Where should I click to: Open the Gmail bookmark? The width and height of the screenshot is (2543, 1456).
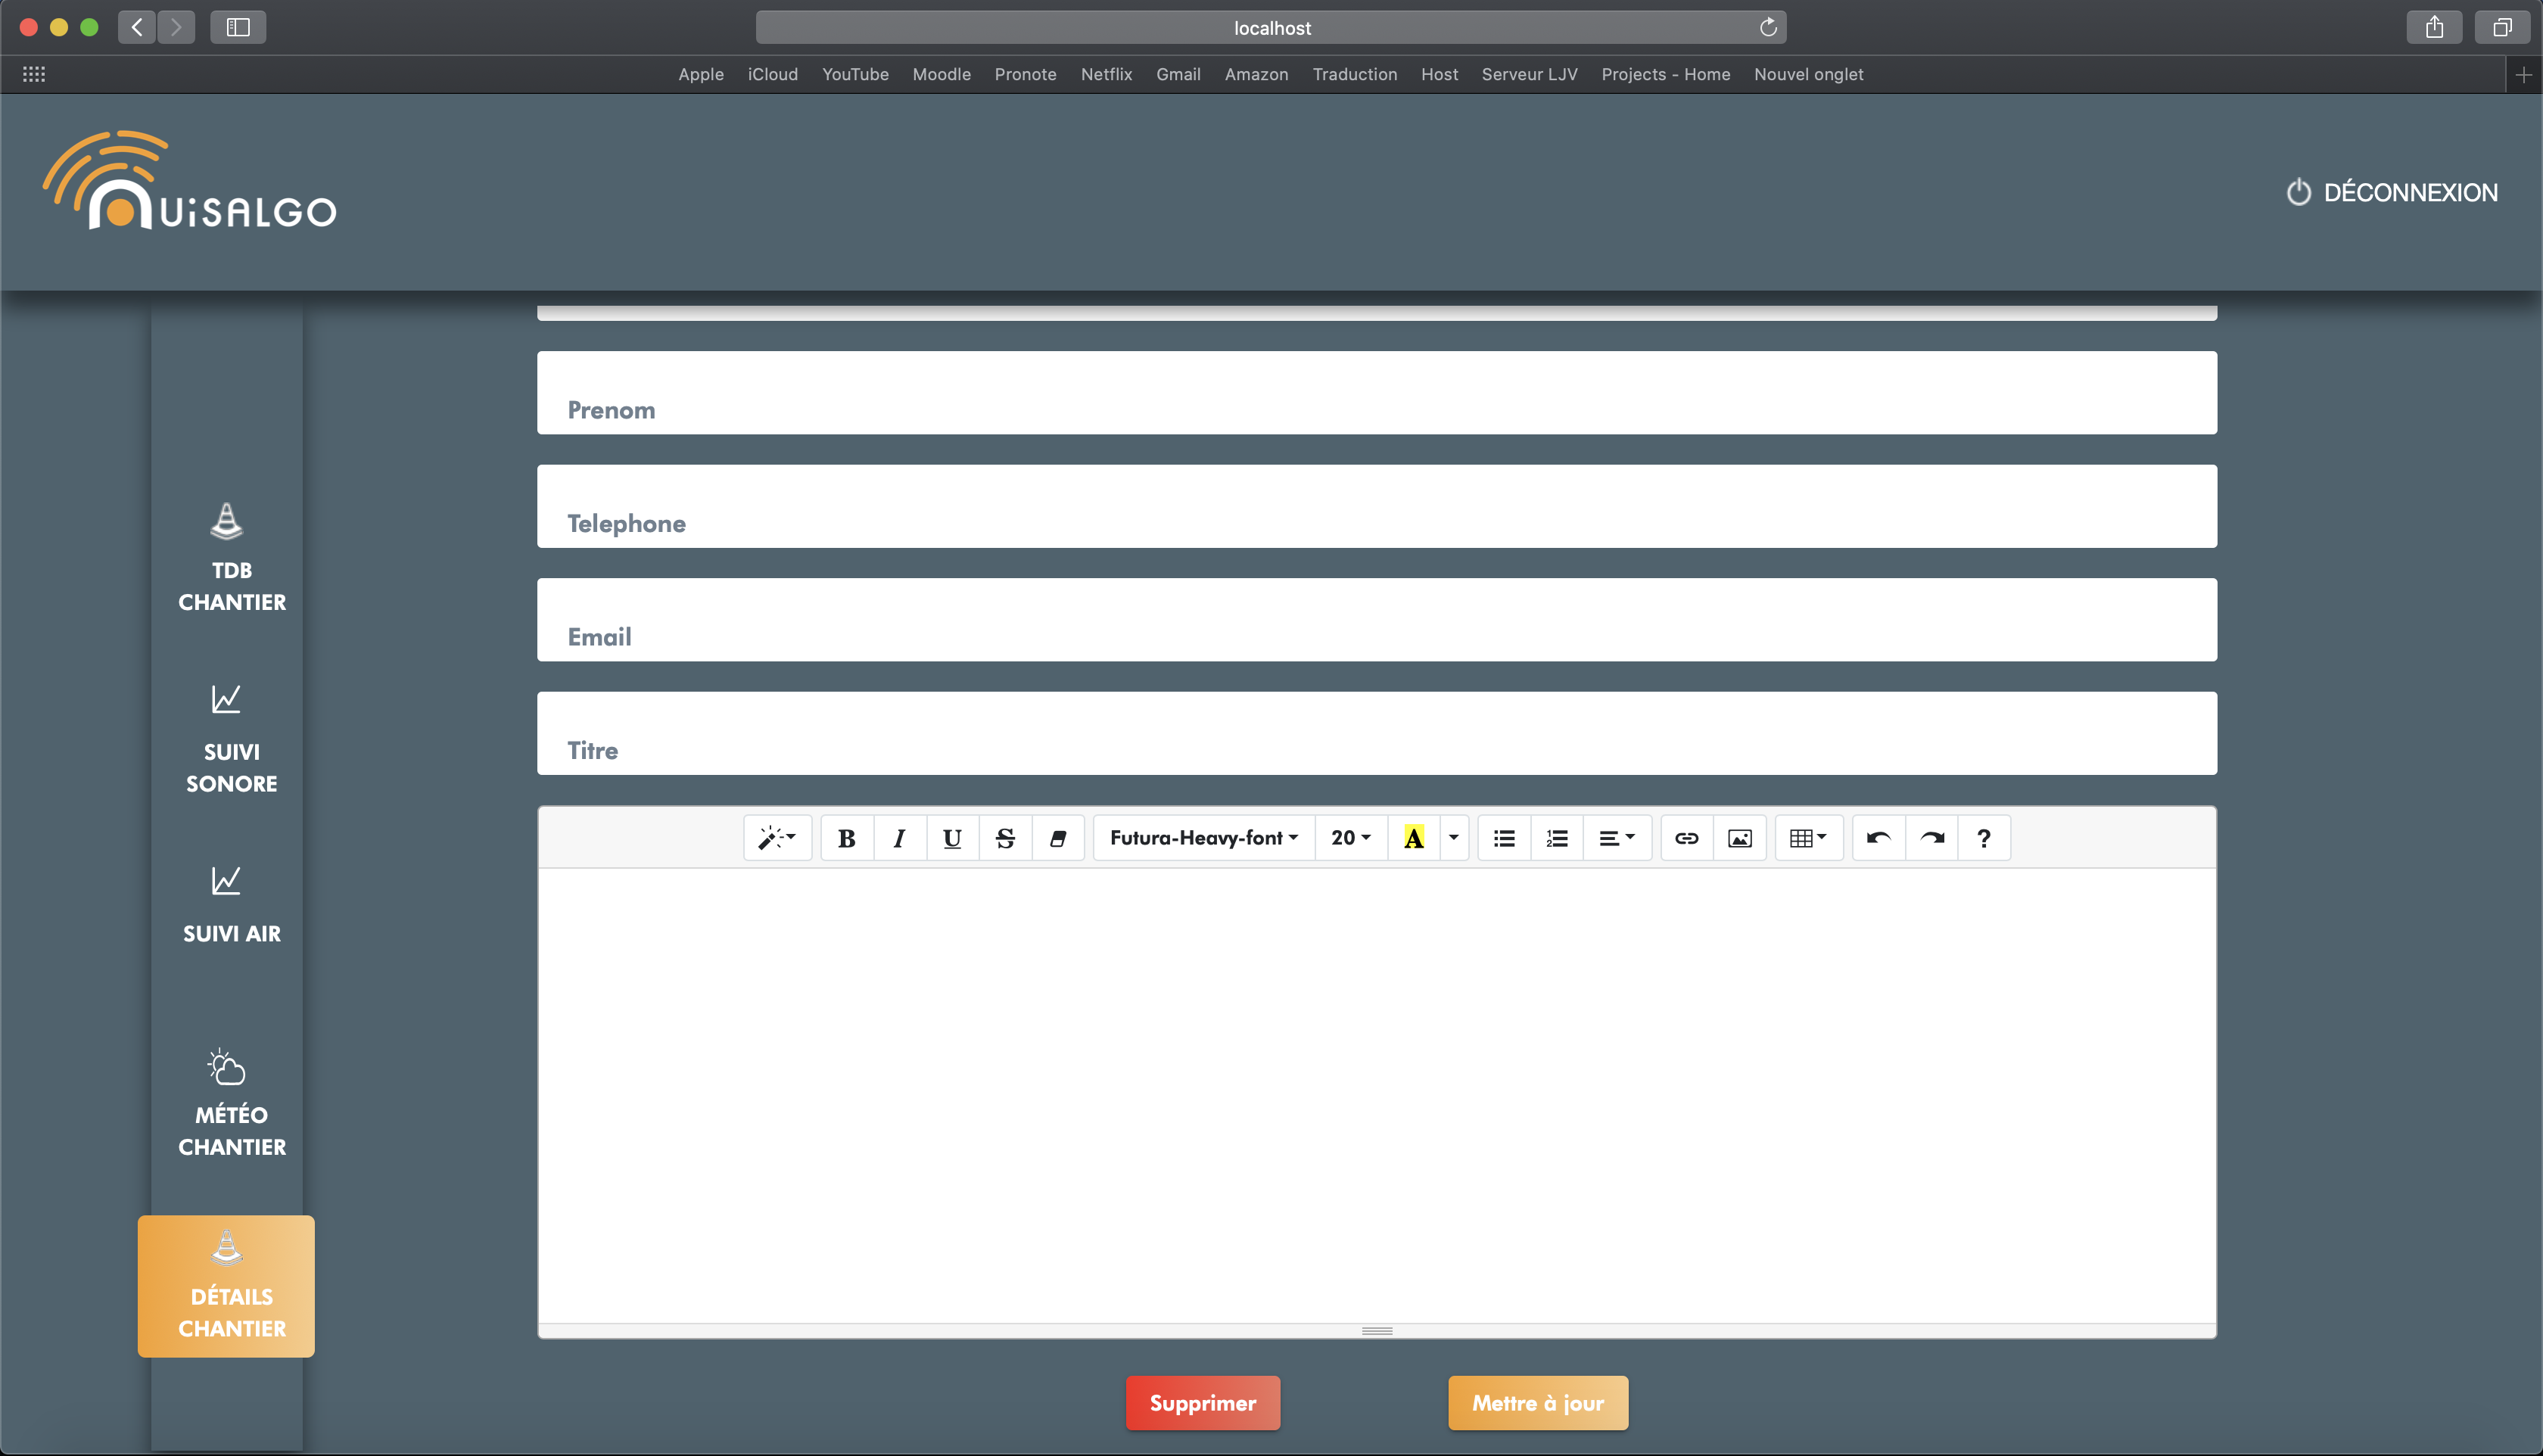[1178, 74]
